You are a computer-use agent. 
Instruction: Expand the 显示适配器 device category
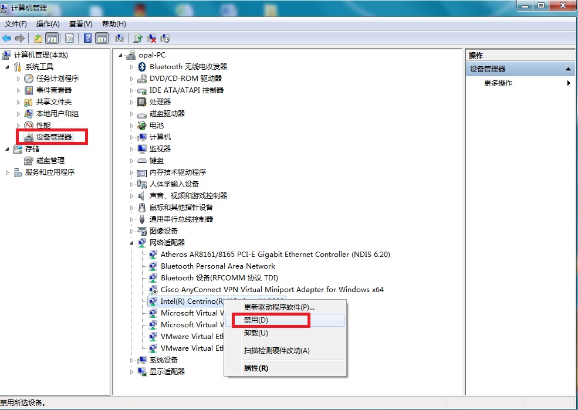click(x=131, y=372)
